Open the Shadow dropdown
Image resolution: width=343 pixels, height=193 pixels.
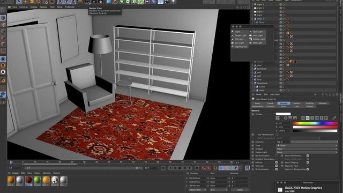pos(307,149)
